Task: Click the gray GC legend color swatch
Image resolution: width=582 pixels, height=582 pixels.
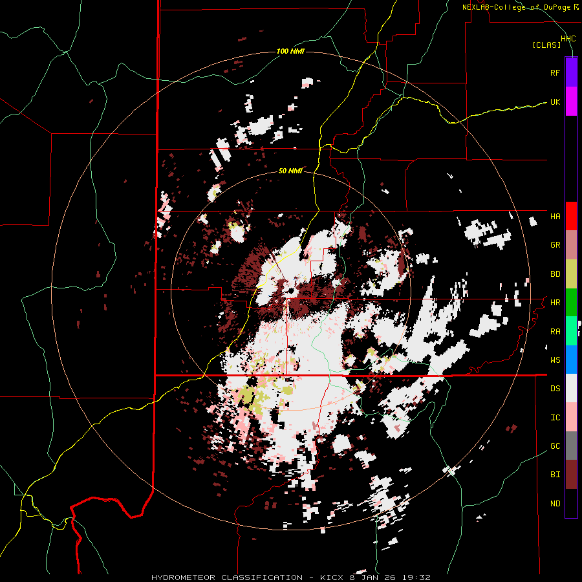Action: [571, 446]
